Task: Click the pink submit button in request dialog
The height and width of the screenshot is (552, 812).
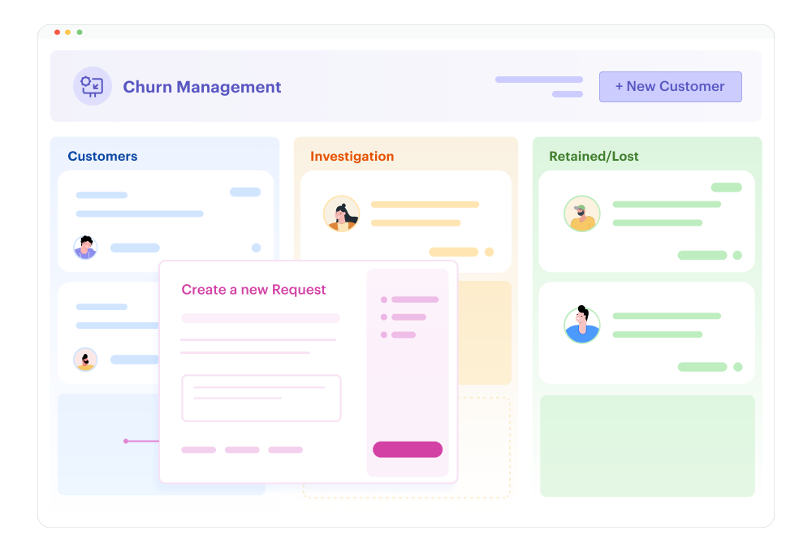Action: pyautogui.click(x=408, y=449)
